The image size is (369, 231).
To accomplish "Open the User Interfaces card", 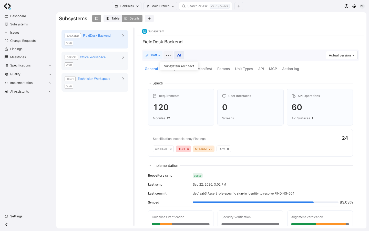I will 250,107.
